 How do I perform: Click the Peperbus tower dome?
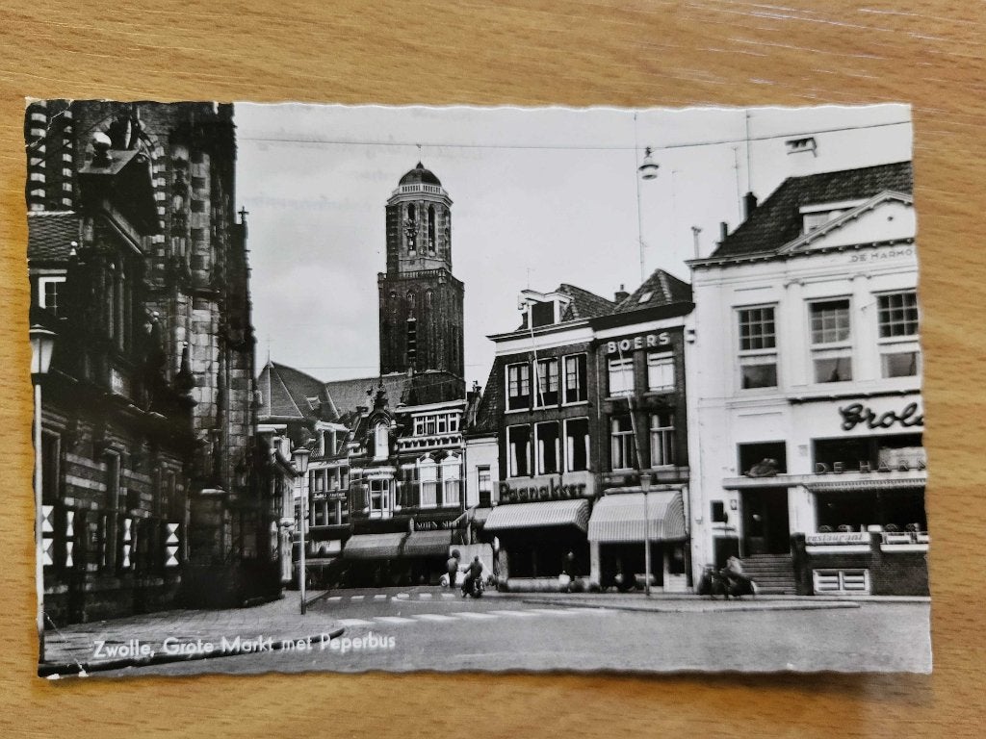(x=420, y=175)
